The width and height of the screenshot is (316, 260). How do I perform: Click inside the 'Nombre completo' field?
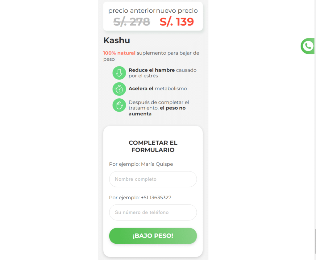tap(153, 179)
